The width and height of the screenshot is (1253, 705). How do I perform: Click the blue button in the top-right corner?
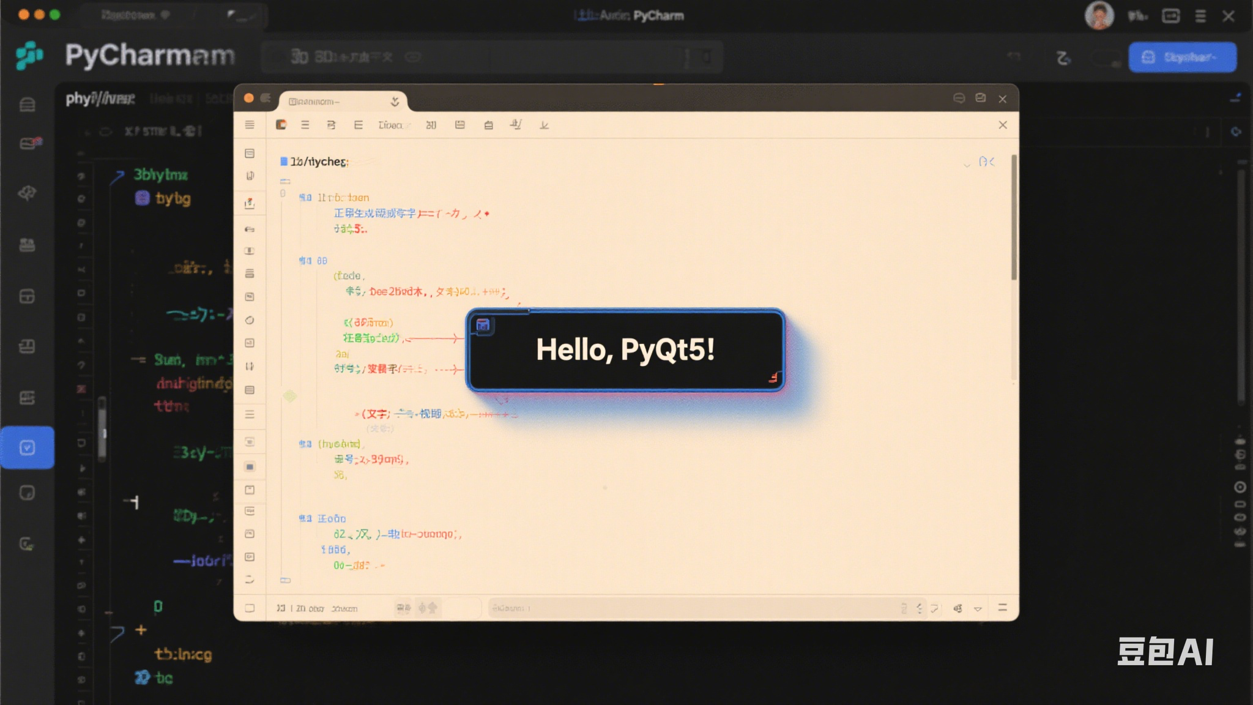coord(1182,57)
